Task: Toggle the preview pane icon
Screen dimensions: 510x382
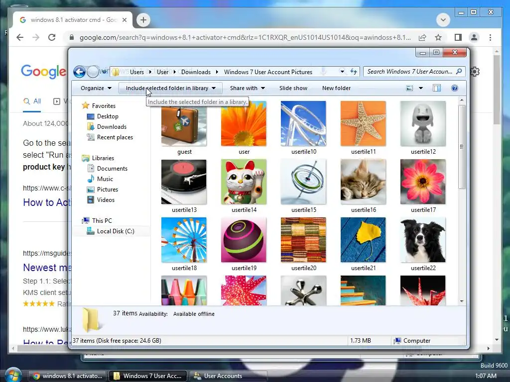Action: click(436, 88)
